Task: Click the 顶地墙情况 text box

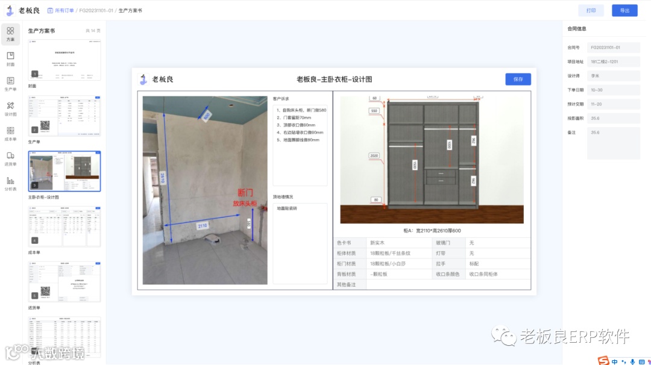Action: 300,243
